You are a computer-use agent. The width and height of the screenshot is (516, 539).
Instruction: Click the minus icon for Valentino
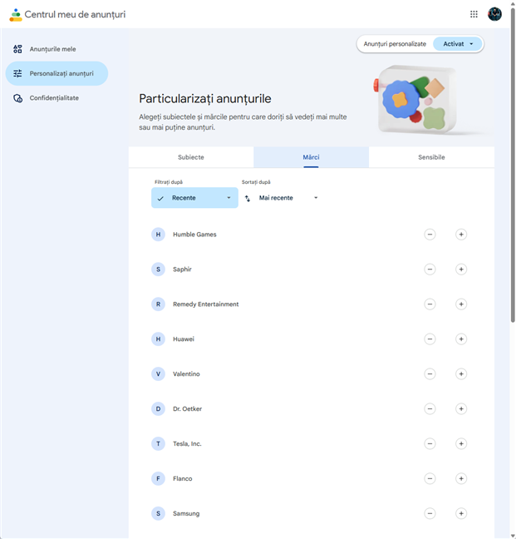coord(430,374)
